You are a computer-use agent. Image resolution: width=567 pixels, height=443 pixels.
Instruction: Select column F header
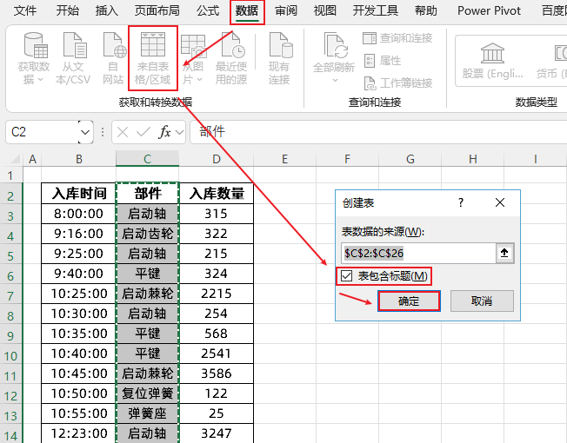[x=348, y=159]
